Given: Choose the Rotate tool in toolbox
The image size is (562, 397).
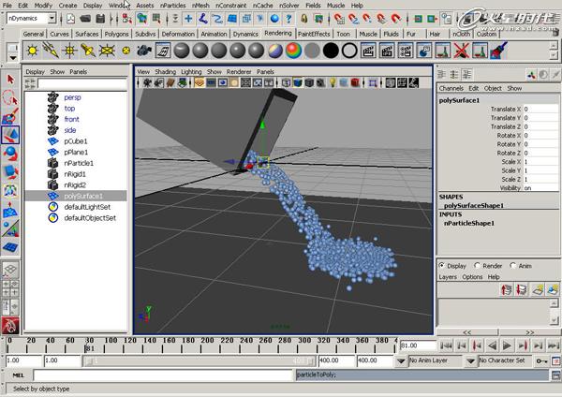Looking at the screenshot, I should click(x=10, y=154).
